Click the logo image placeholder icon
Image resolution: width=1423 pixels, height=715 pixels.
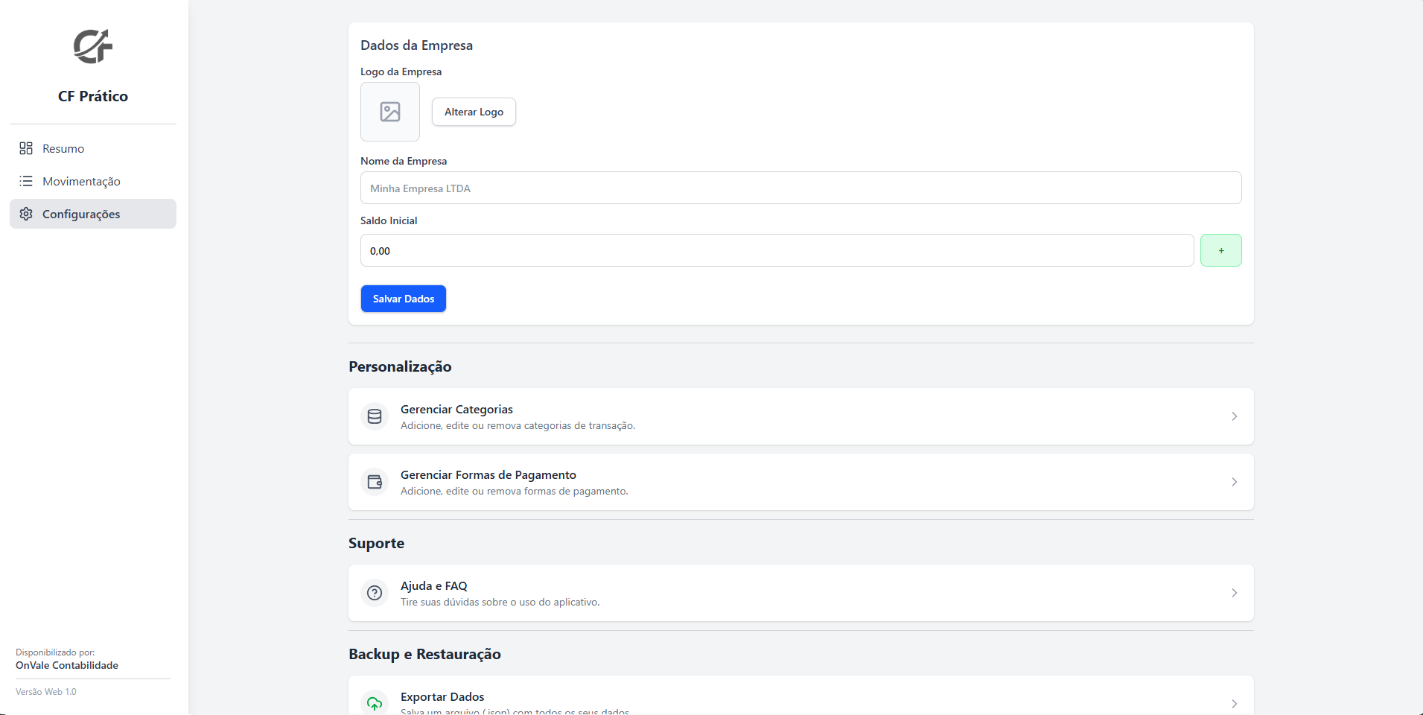(389, 111)
